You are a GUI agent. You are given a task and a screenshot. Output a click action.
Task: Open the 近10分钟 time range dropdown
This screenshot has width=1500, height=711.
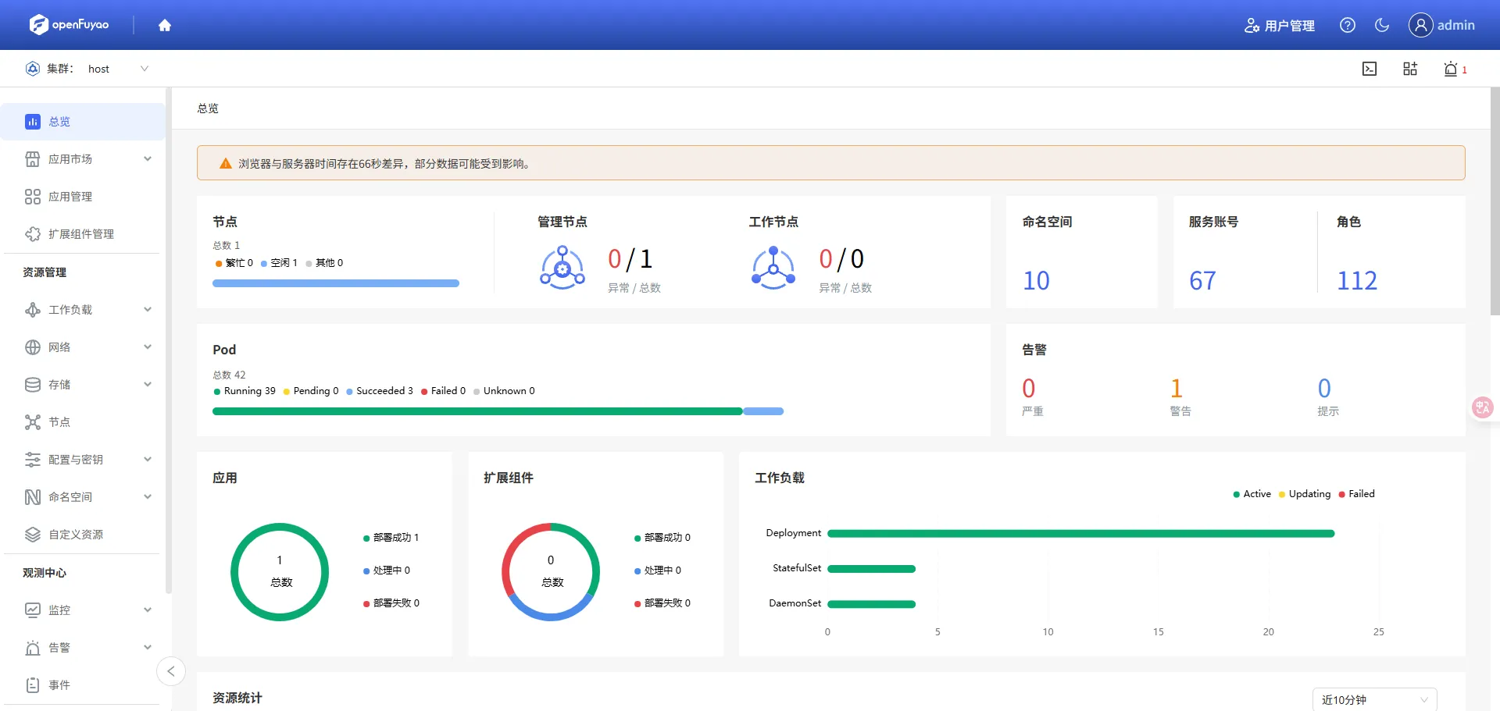[1373, 699]
